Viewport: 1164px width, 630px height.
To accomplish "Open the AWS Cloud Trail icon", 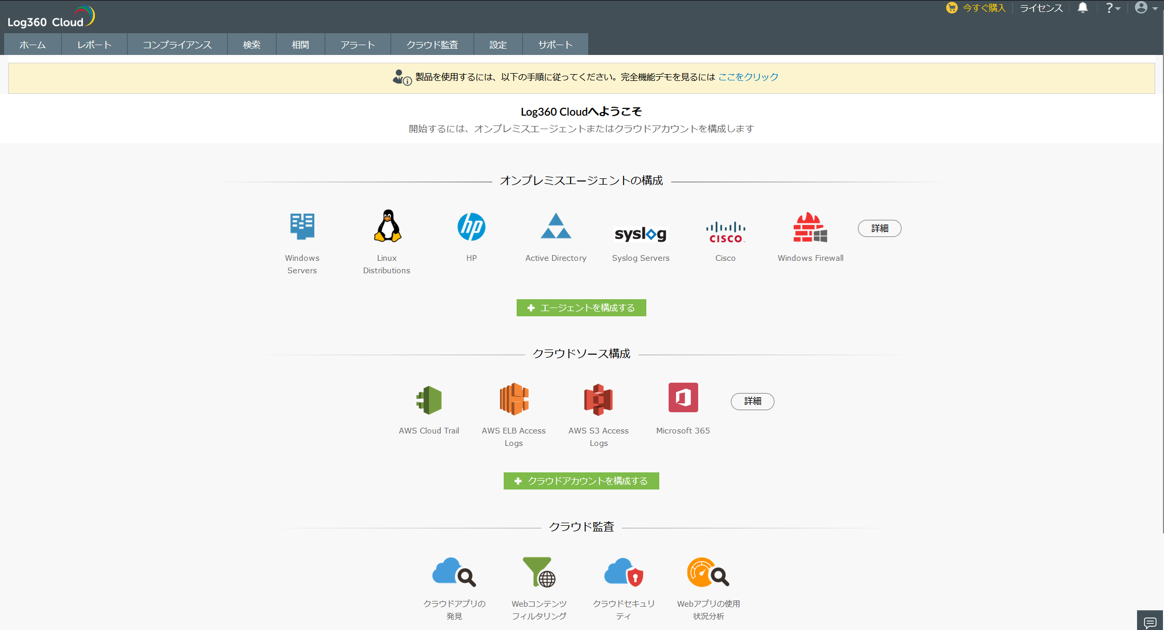I will (429, 400).
